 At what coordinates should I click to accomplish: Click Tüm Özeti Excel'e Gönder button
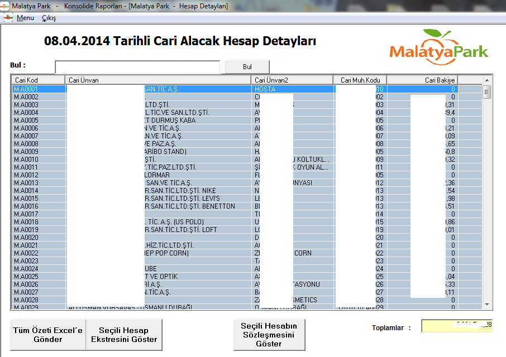coord(48,335)
